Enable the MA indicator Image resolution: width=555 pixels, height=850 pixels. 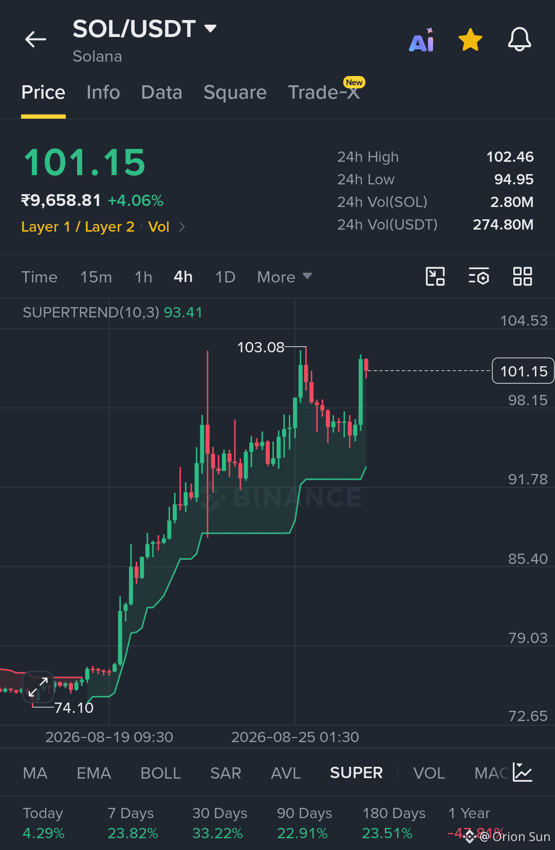(x=35, y=773)
